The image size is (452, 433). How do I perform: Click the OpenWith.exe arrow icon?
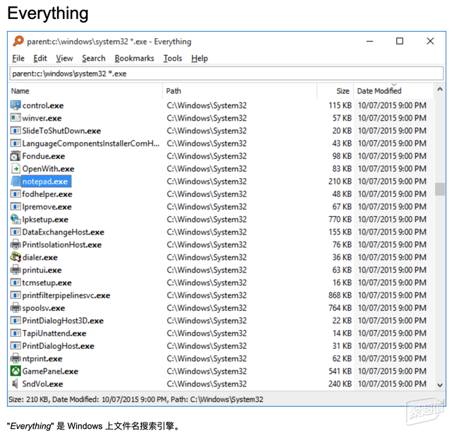[16, 169]
